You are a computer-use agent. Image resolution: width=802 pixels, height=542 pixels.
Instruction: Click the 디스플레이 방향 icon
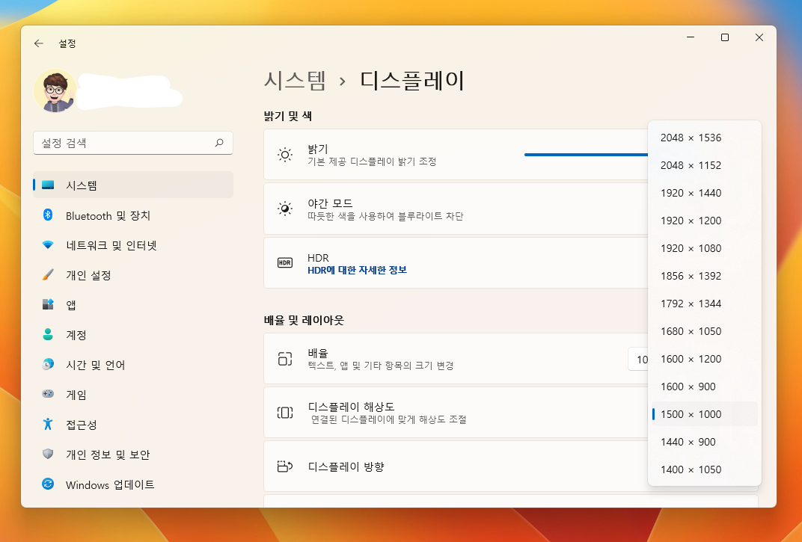pos(285,466)
